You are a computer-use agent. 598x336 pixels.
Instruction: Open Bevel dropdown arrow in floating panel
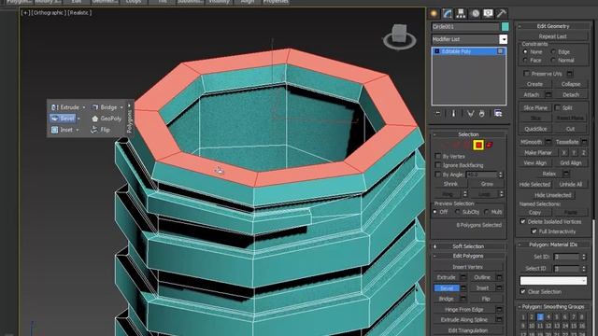pyautogui.click(x=78, y=119)
